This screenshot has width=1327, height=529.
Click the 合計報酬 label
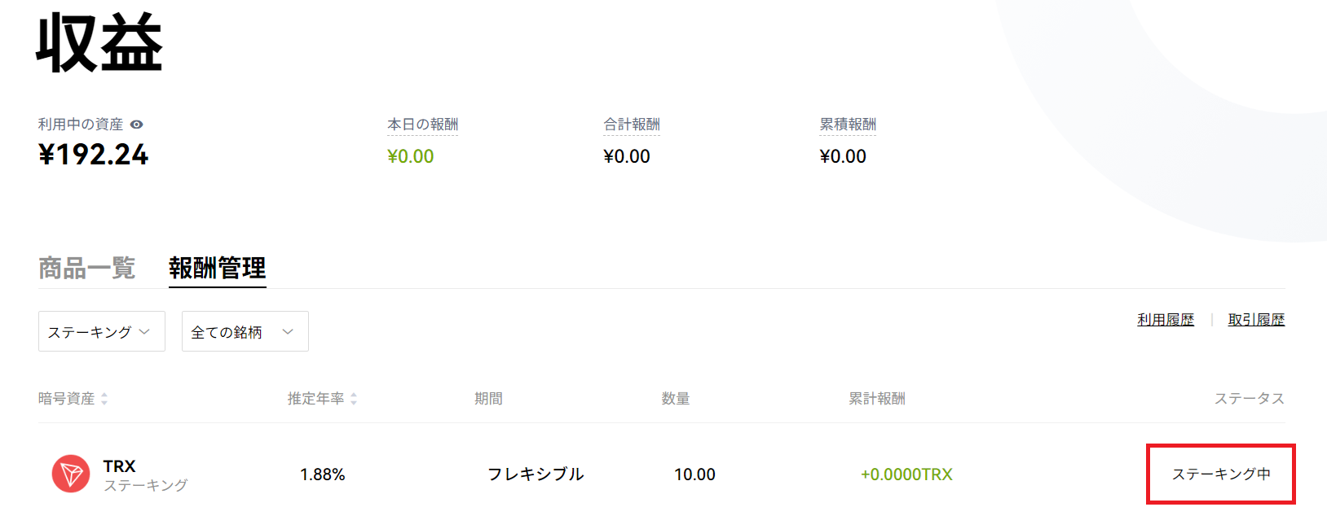[x=632, y=125]
